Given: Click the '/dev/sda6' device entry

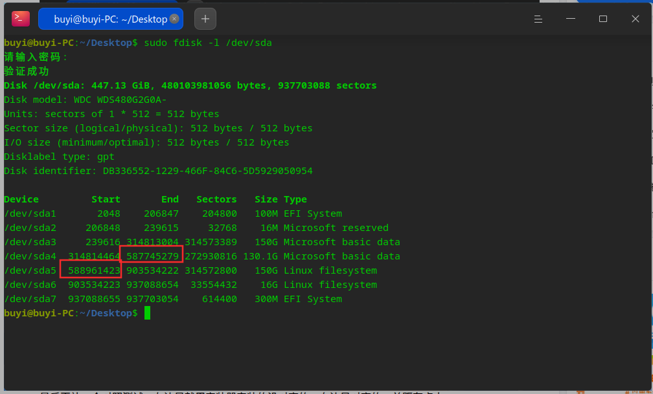Looking at the screenshot, I should 30,285.
